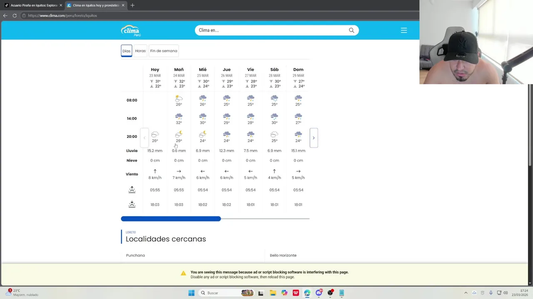Screen dimensions: 533x299
Task: Open the system tray volume control
Action: [x=506, y=293]
